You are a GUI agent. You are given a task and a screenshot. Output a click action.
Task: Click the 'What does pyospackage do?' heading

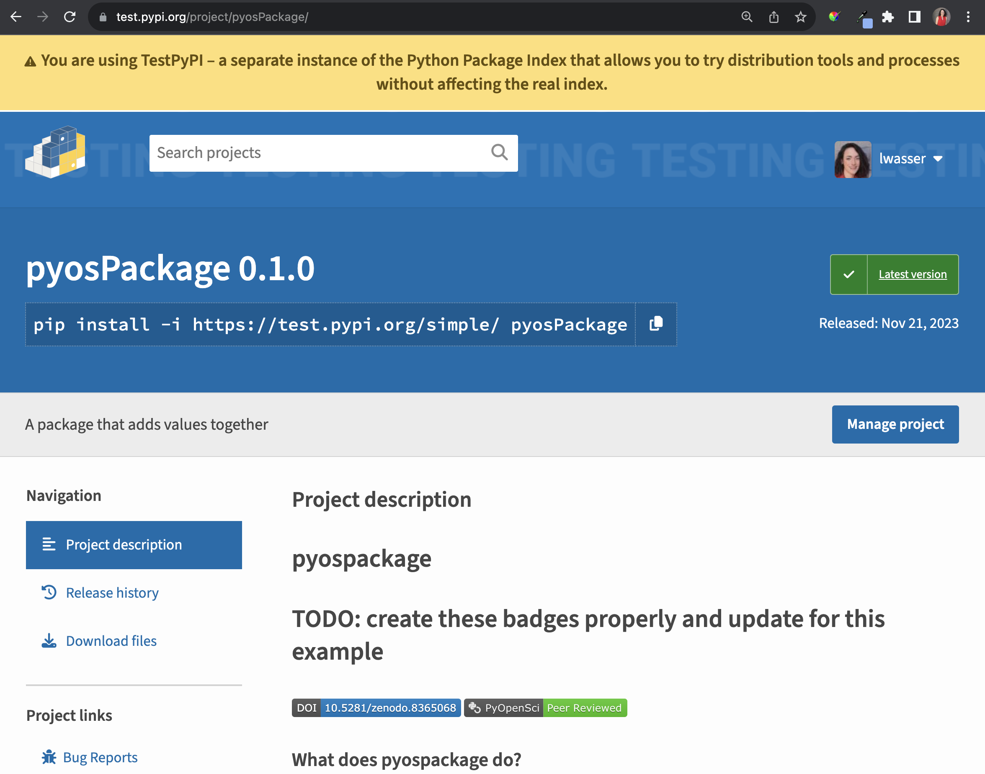click(406, 760)
